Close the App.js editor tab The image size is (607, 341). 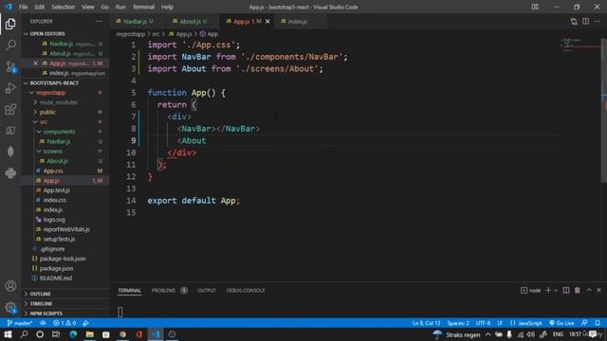click(x=267, y=21)
